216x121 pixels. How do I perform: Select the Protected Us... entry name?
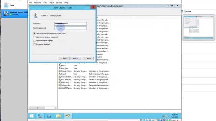(x=67, y=77)
